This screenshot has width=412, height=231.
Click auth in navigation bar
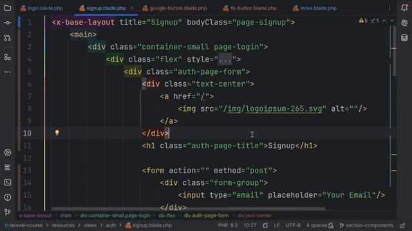click(111, 225)
